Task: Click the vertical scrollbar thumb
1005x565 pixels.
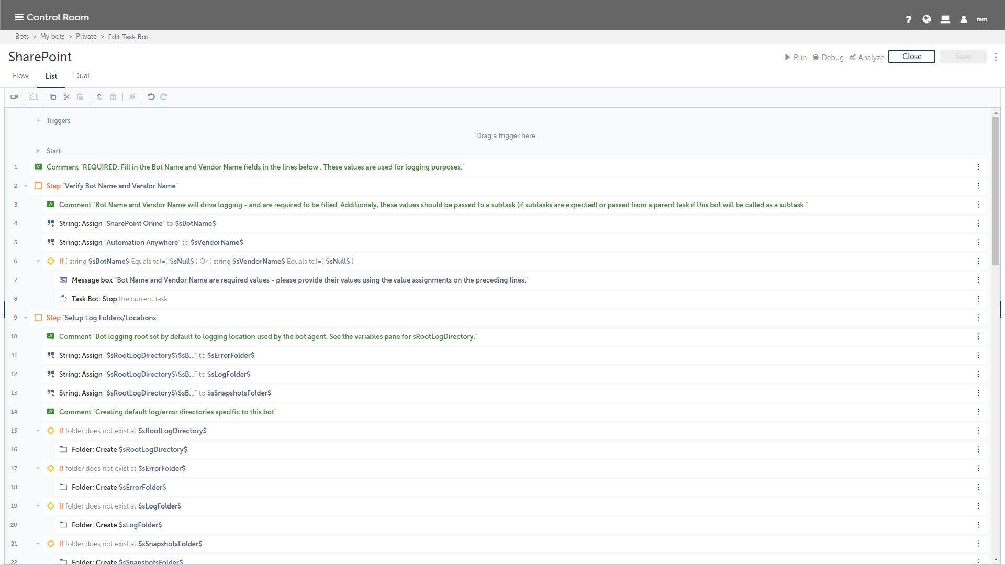Action: pyautogui.click(x=996, y=191)
